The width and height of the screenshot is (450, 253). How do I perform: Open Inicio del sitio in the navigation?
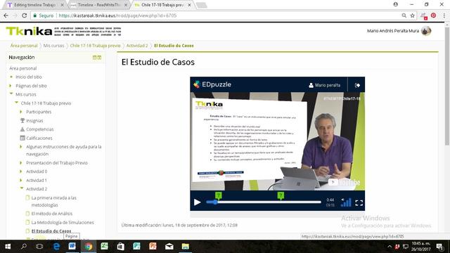pos(29,77)
